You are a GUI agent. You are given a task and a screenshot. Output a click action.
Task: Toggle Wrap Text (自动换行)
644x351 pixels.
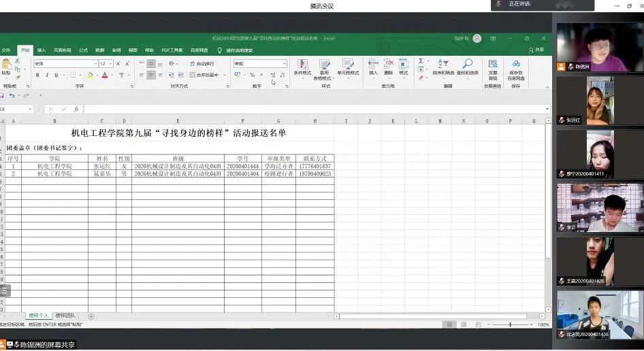201,64
